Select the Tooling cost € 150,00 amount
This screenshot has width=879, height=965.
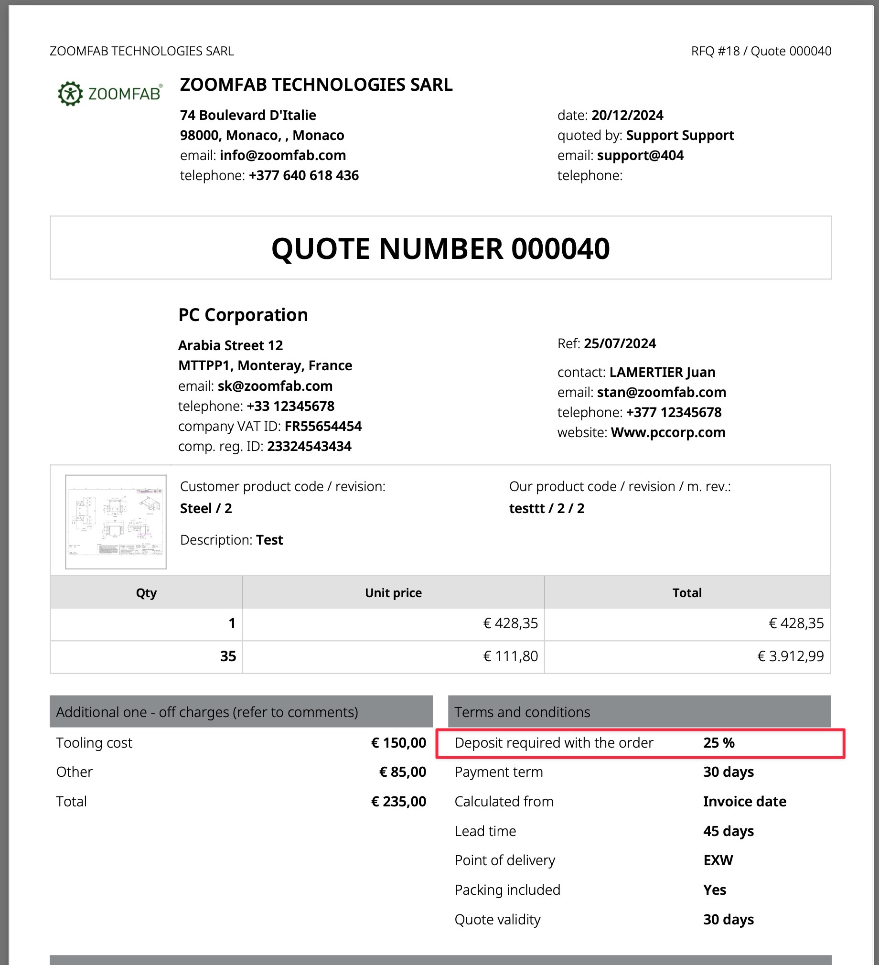(398, 743)
